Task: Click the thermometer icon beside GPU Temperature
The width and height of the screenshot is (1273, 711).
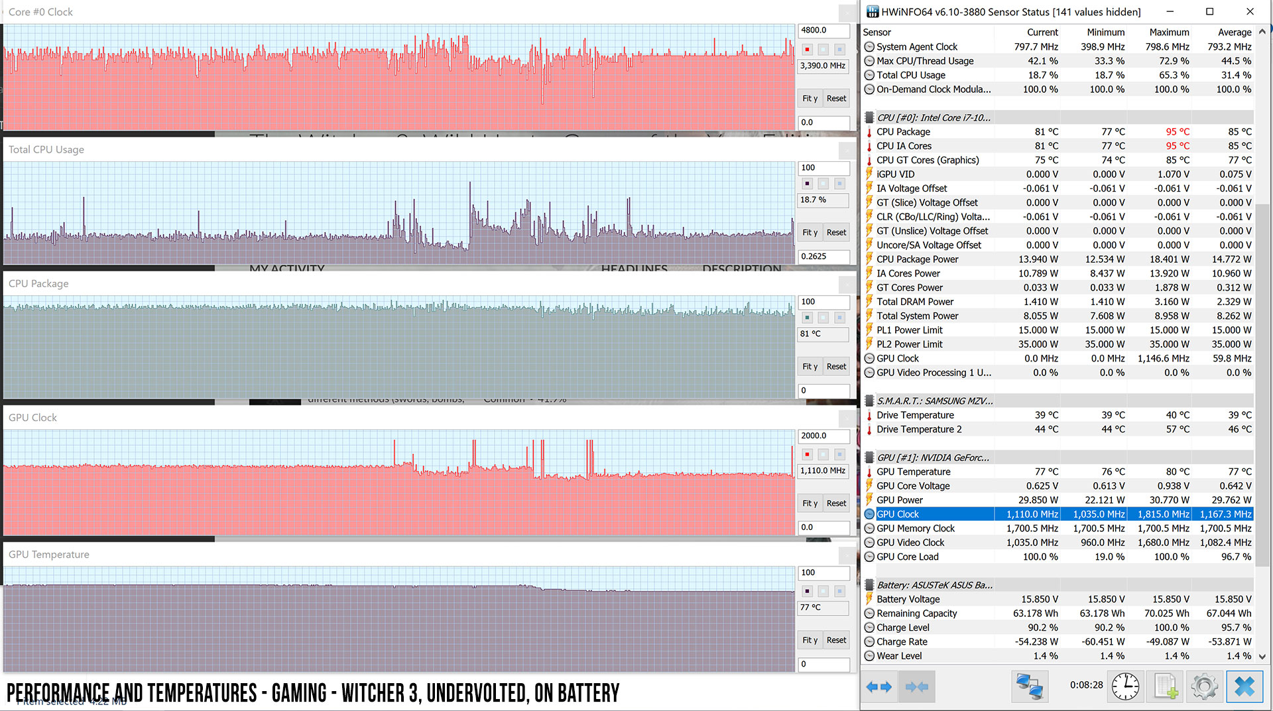Action: tap(869, 472)
